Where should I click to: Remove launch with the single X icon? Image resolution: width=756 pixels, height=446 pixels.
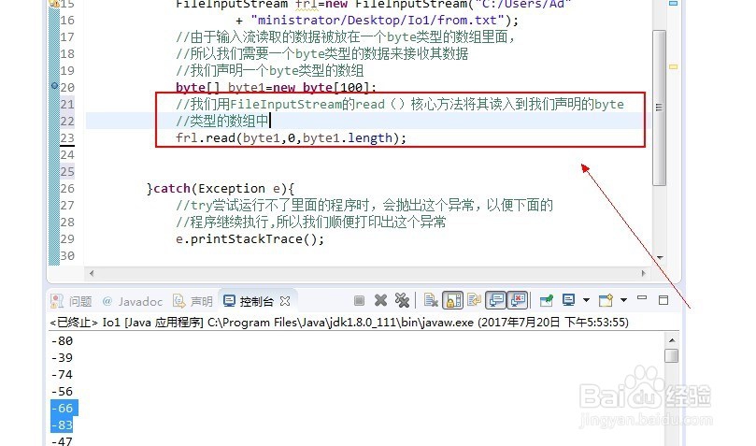click(x=380, y=301)
